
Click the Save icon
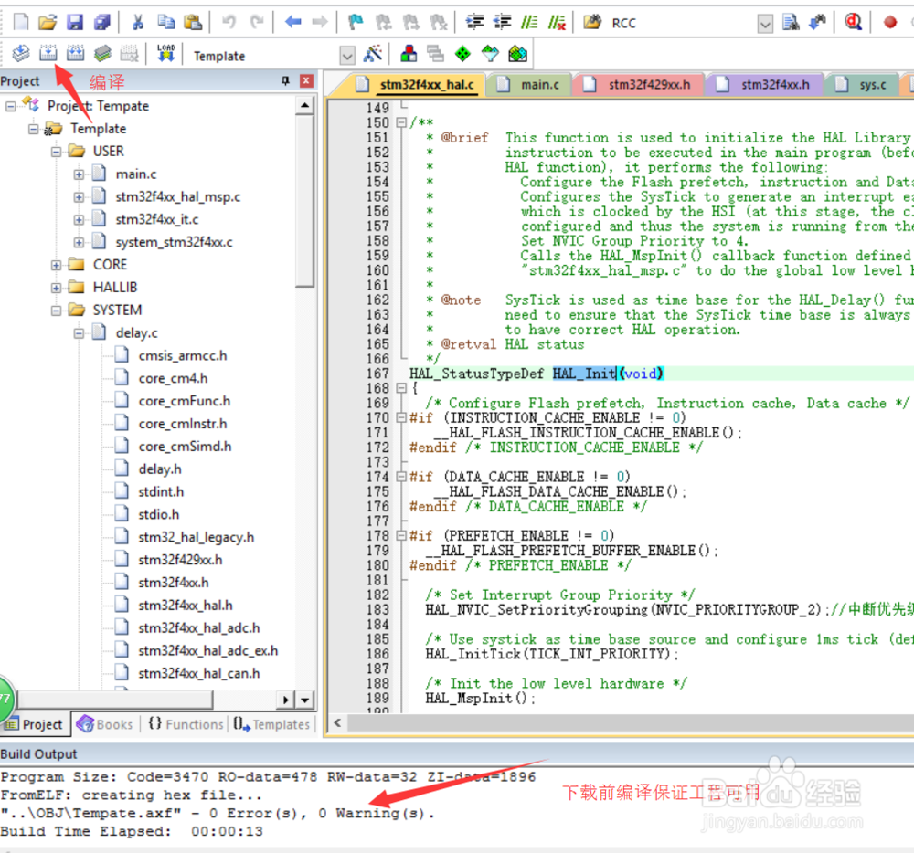point(75,22)
